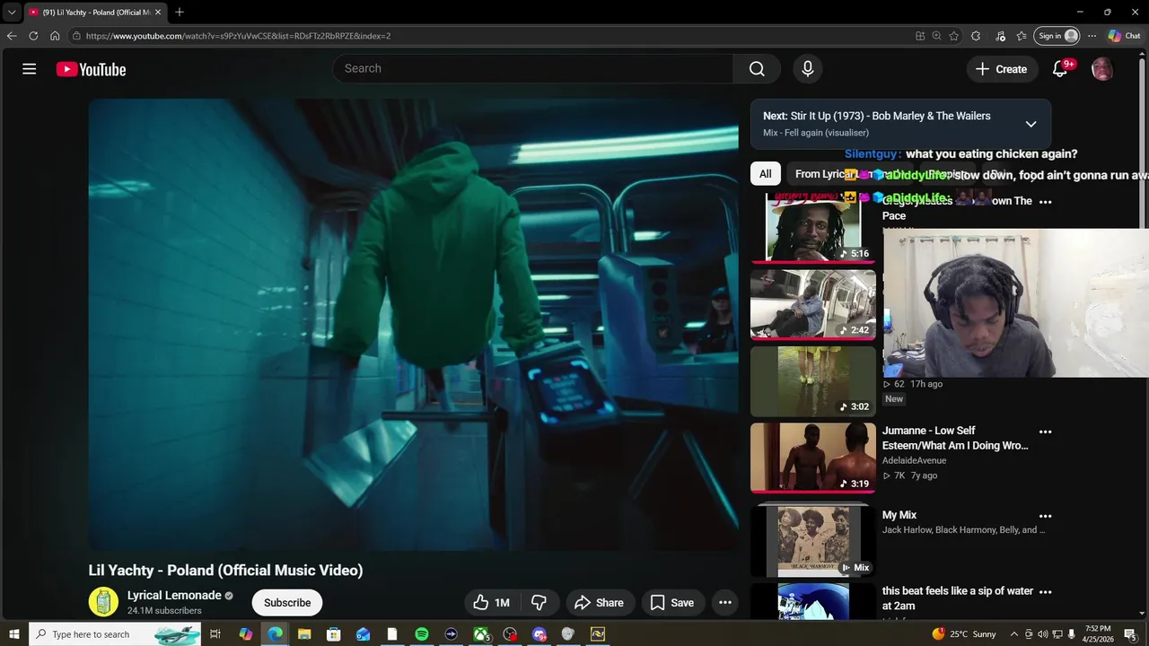Image resolution: width=1149 pixels, height=646 pixels.
Task: Reload the YouTube page
Action: point(33,36)
